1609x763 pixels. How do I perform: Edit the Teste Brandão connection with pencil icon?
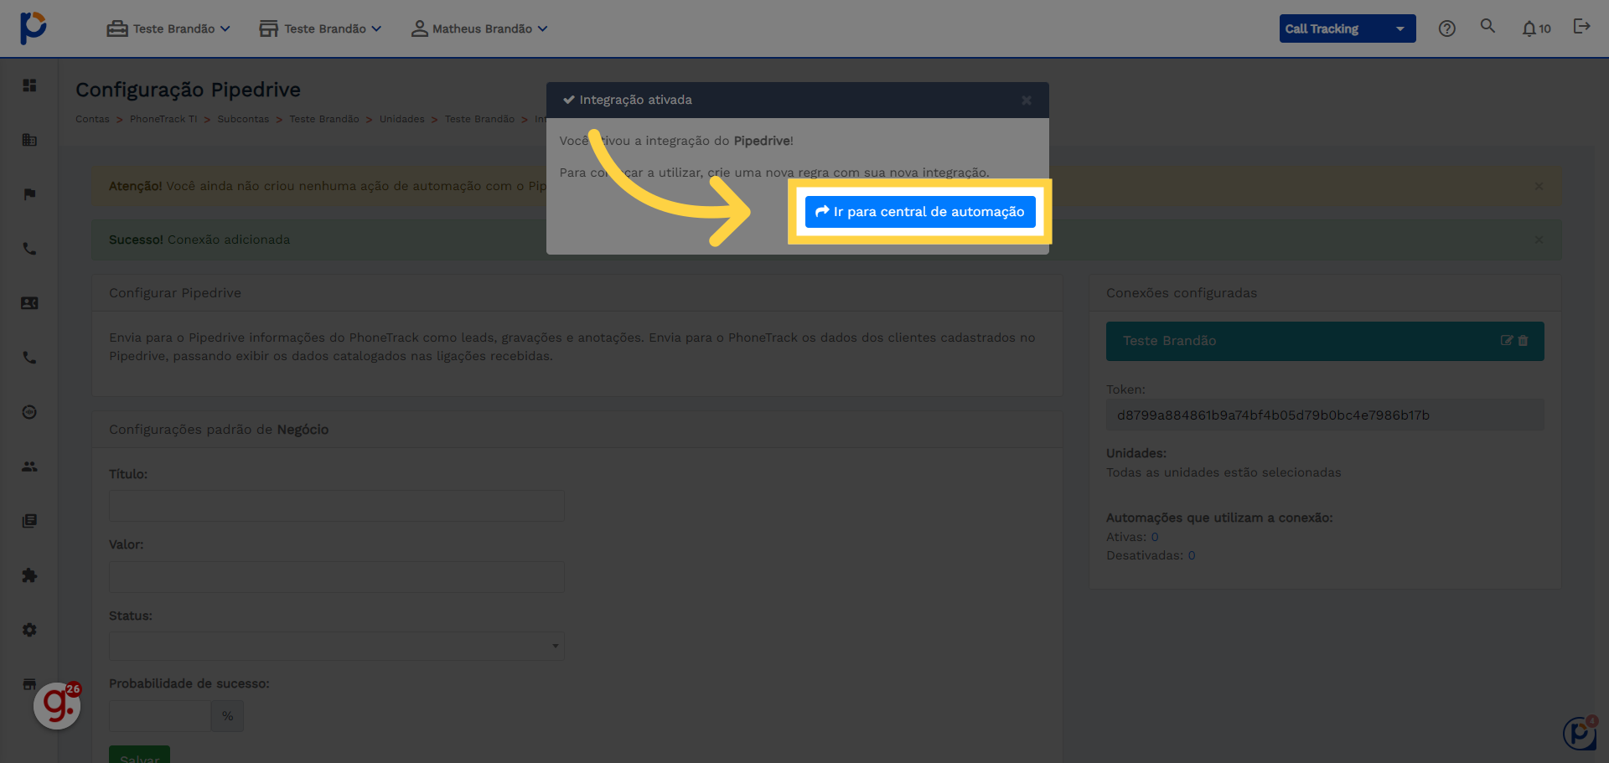coord(1507,341)
